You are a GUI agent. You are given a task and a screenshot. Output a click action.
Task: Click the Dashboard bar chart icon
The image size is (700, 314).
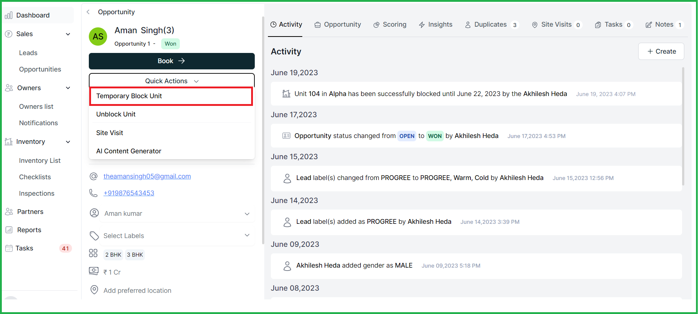click(x=9, y=15)
